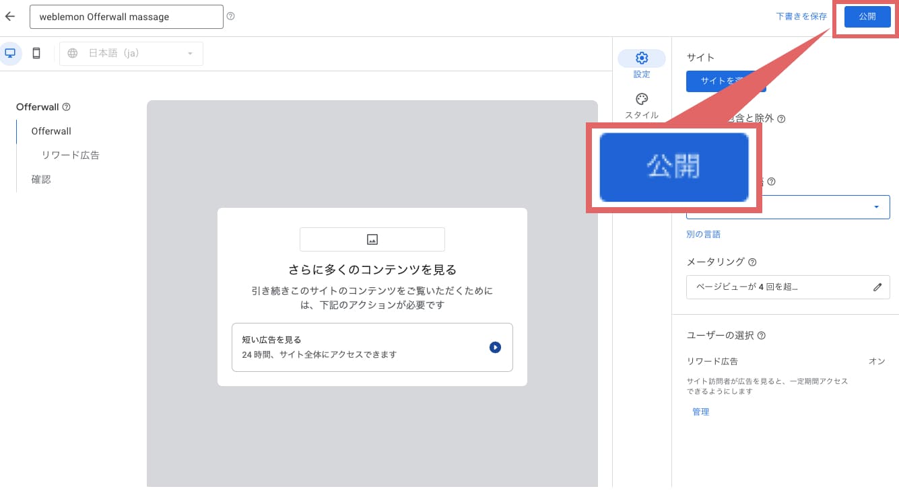Open the 設定 settings panel gear icon

pyautogui.click(x=642, y=58)
